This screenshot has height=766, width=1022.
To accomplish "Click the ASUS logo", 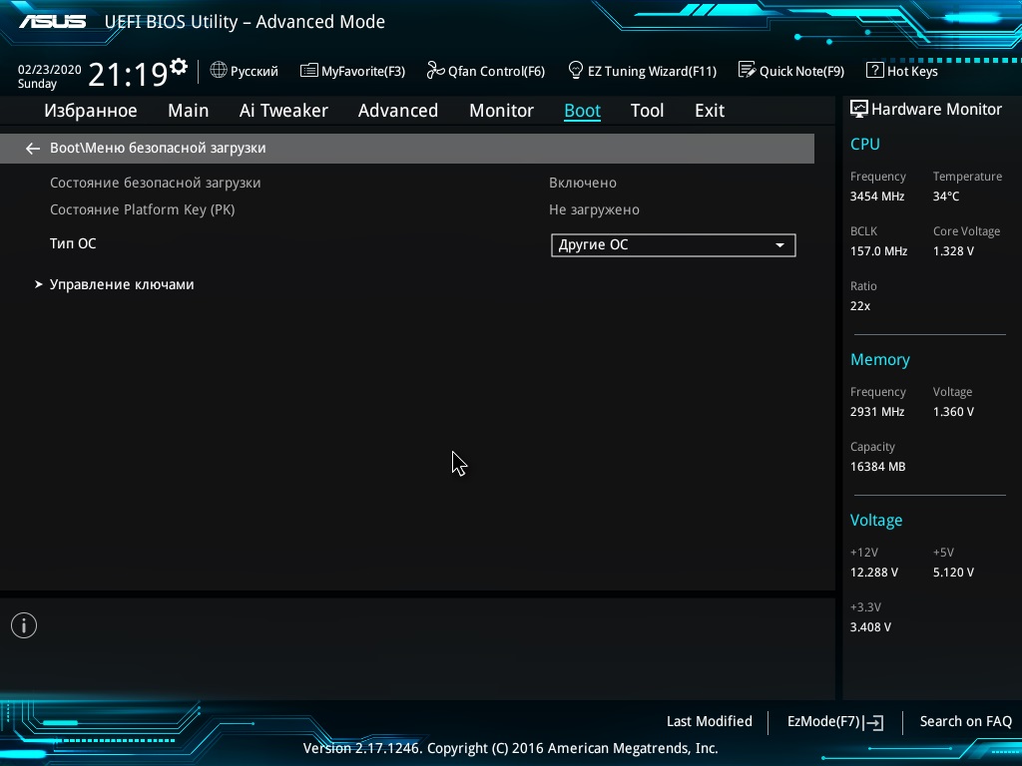I will 53,22.
